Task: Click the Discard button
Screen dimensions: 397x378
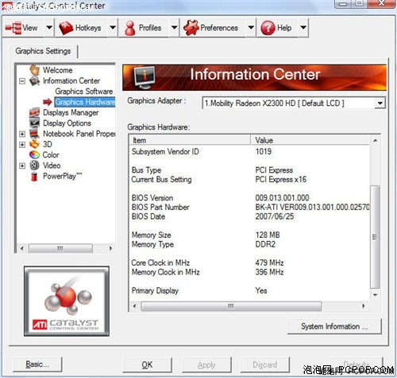Action: (x=265, y=365)
